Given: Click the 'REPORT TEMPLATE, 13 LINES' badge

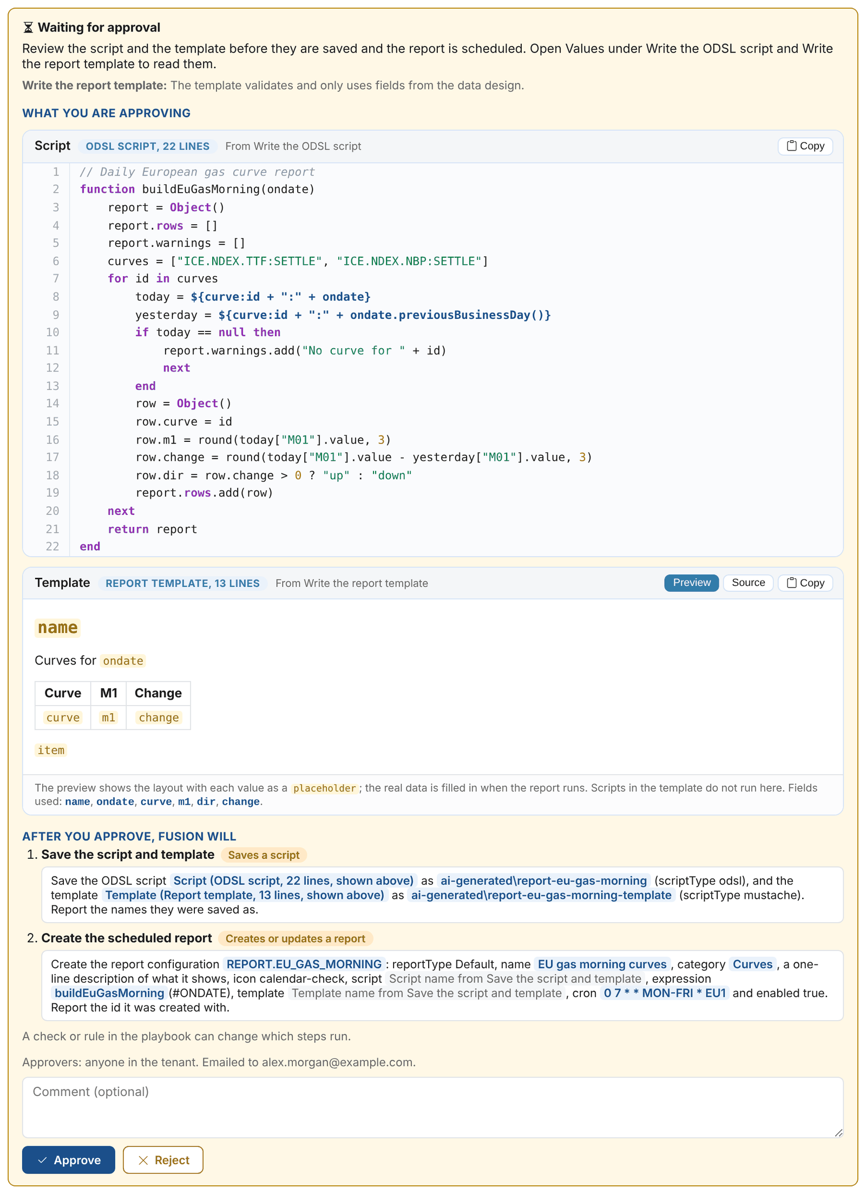Looking at the screenshot, I should (182, 583).
